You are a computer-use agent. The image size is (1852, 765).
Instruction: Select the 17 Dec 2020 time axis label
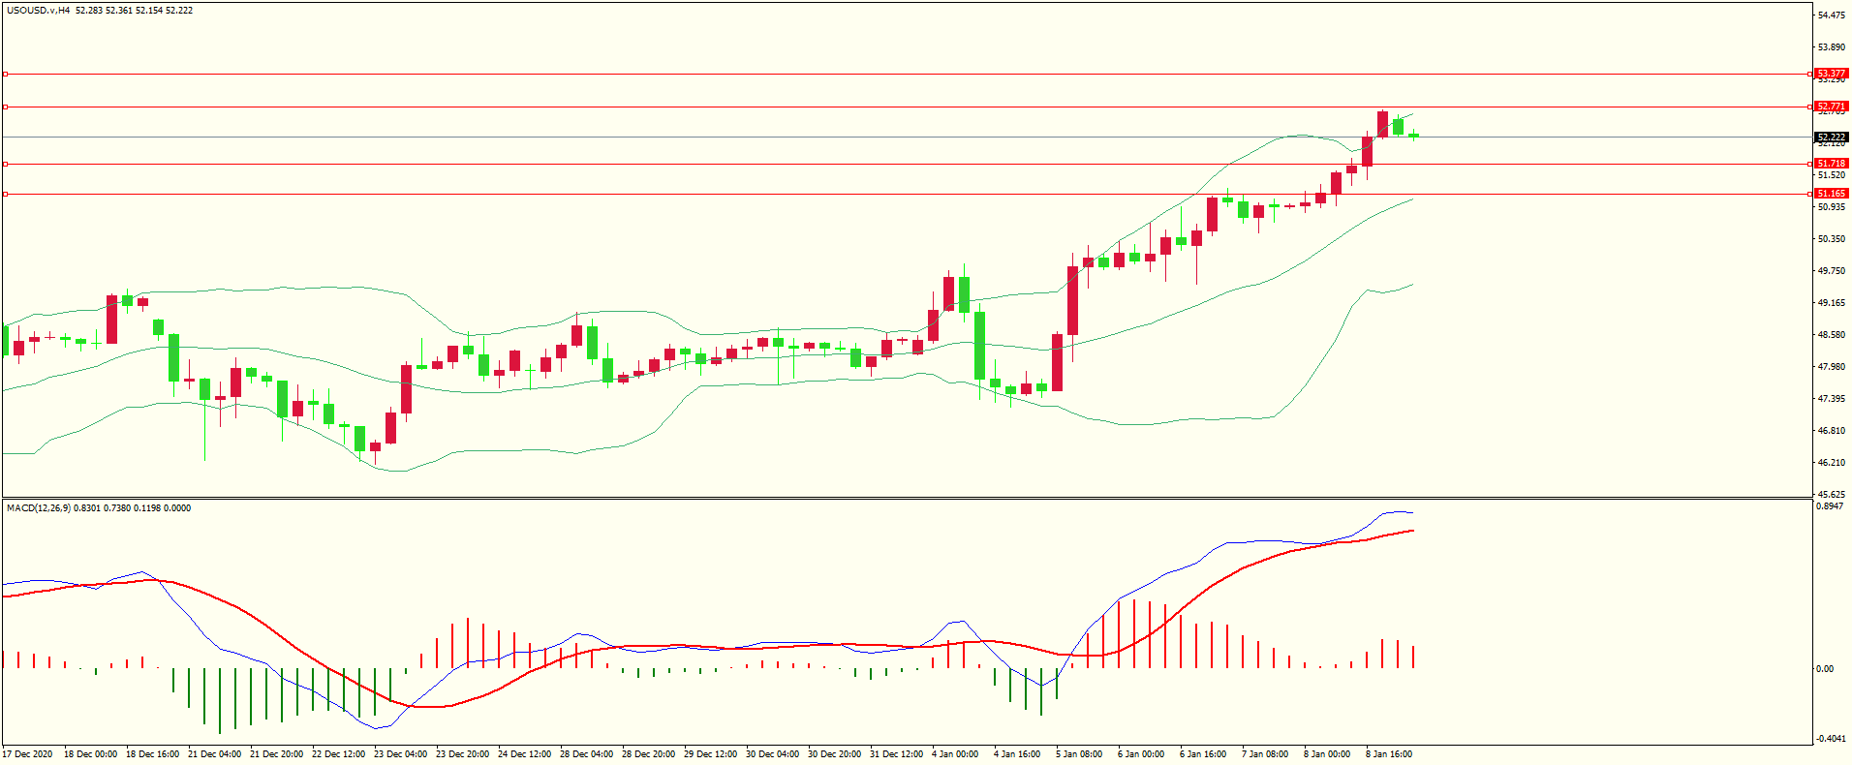28,754
